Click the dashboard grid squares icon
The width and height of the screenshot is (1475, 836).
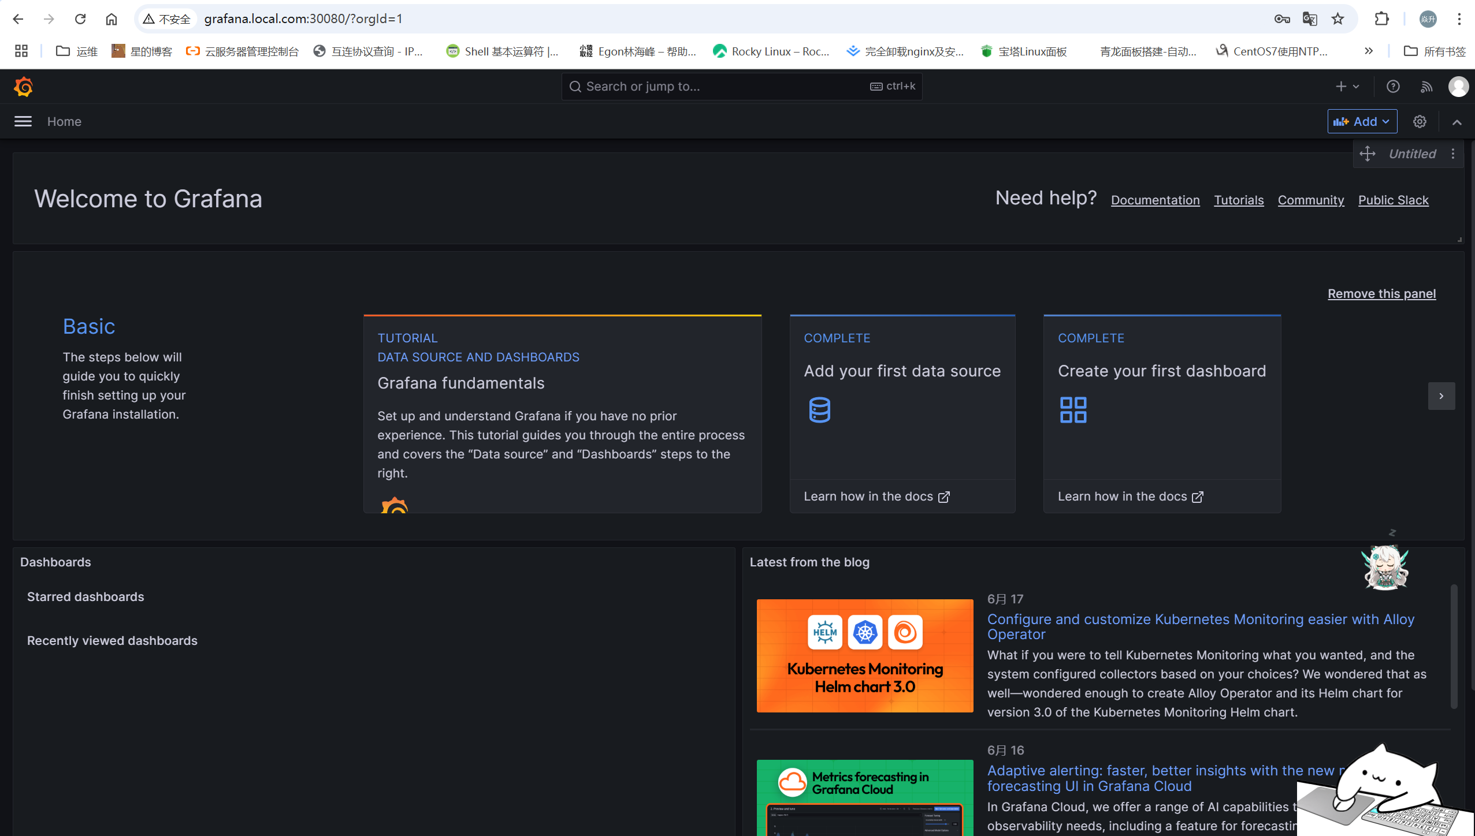point(1073,410)
